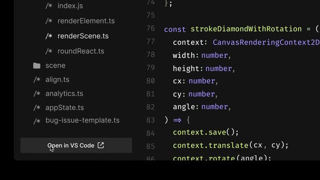Viewport: 320px width, 180px height.
Task: Click line number 80 in the gutter
Action: [150, 81]
